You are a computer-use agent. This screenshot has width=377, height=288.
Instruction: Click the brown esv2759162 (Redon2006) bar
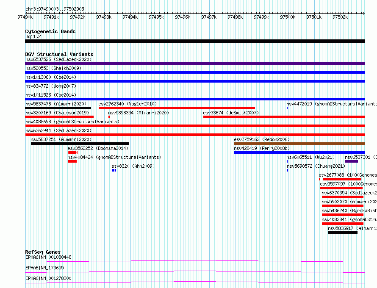point(299,144)
